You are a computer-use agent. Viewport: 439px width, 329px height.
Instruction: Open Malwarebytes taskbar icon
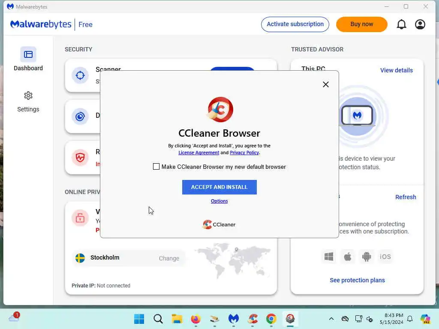click(234, 319)
